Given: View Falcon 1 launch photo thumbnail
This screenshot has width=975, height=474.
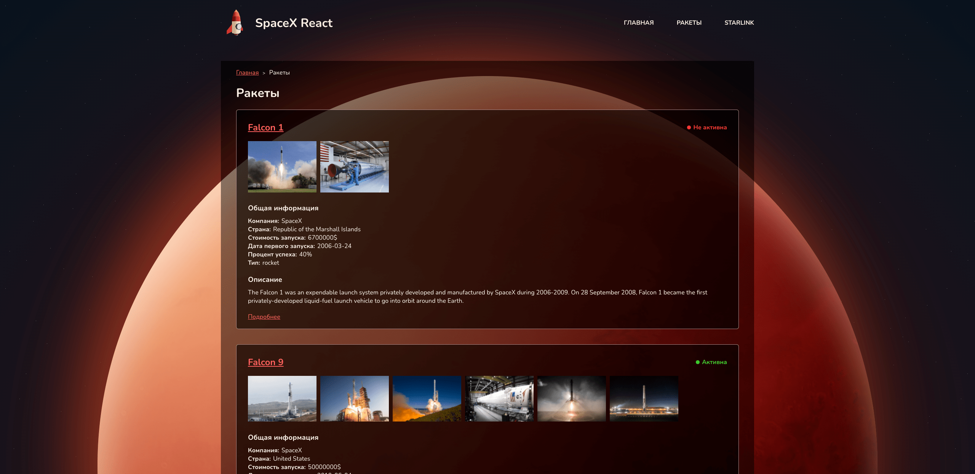Looking at the screenshot, I should [x=282, y=167].
